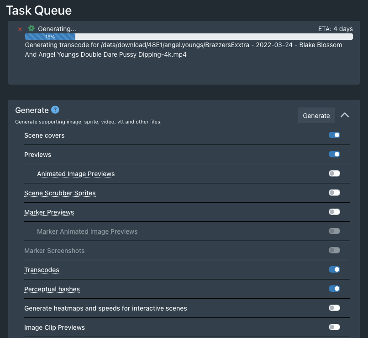This screenshot has height=338, width=368.
Task: Click the ETA: 4 days text
Action: click(335, 29)
